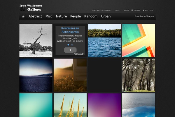
Task: Click the RSS Feed text link
Action: pos(149,10)
